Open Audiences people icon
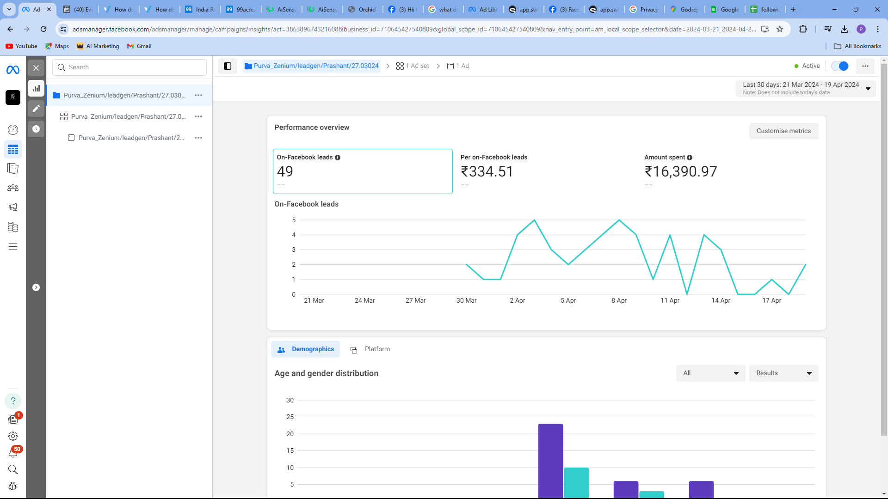The height and width of the screenshot is (499, 888). point(13,188)
